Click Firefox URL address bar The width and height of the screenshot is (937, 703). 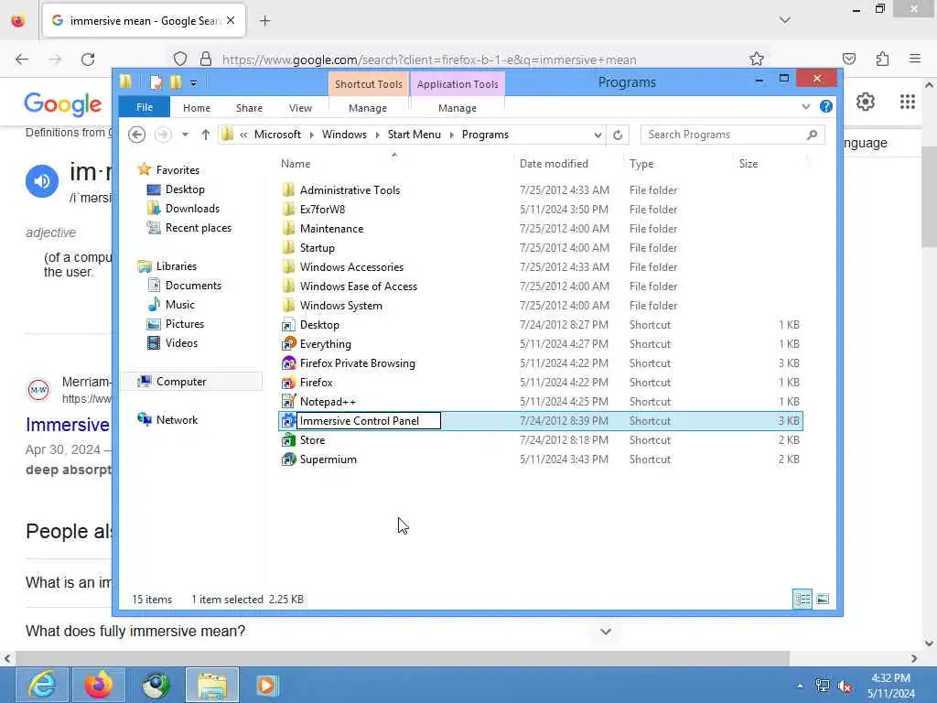[x=429, y=59]
